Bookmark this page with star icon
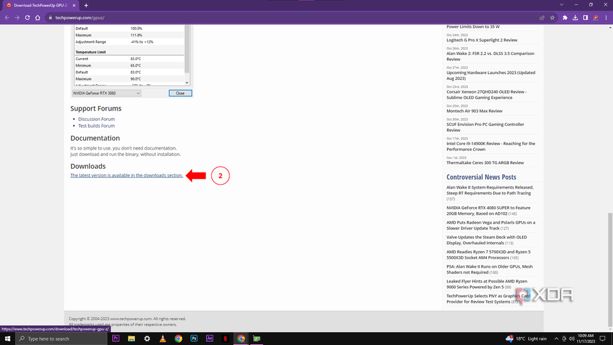The image size is (613, 345). click(x=552, y=18)
